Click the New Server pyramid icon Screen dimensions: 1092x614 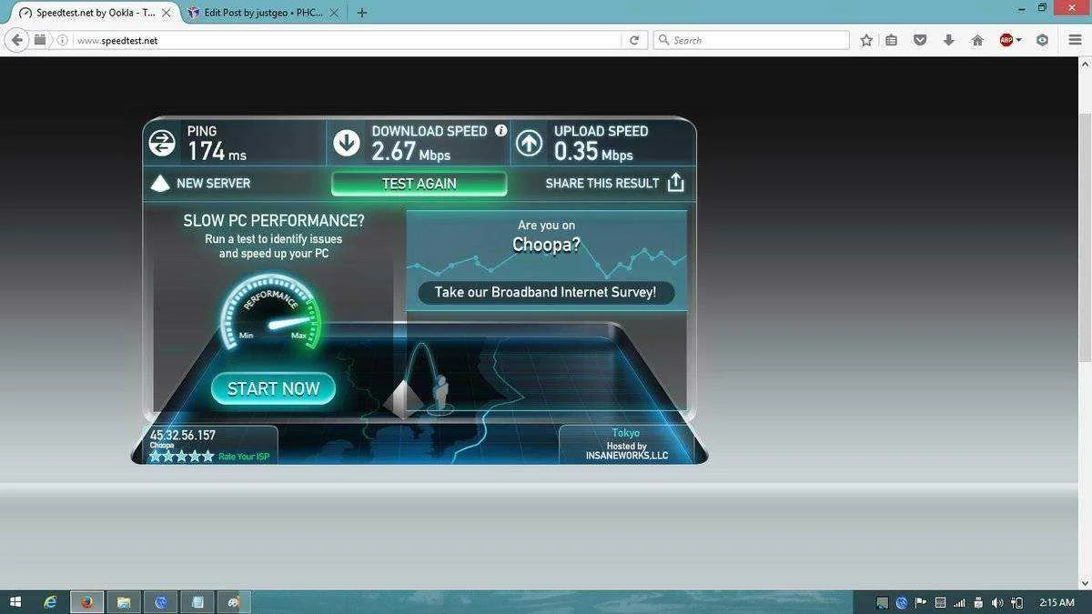160,183
